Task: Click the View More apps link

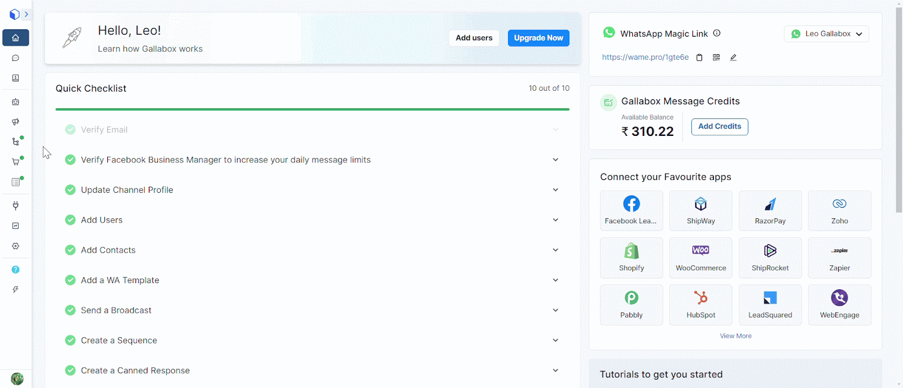Action: click(x=735, y=336)
